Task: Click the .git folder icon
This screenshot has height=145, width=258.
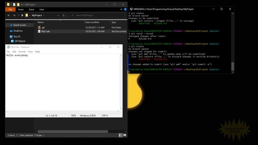Action: (x=39, y=27)
